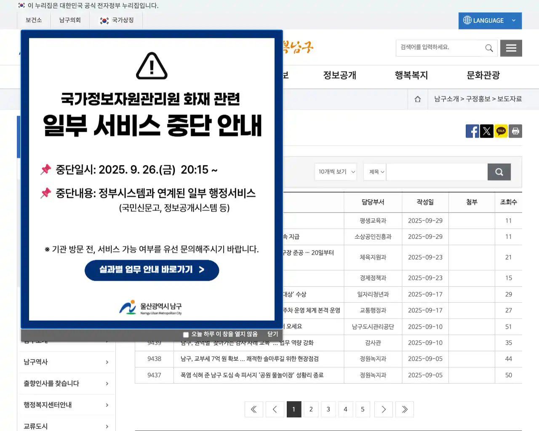Click the 남구소개 breadcrumb link
Viewport: 539px width, 431px height.
pyautogui.click(x=446, y=99)
